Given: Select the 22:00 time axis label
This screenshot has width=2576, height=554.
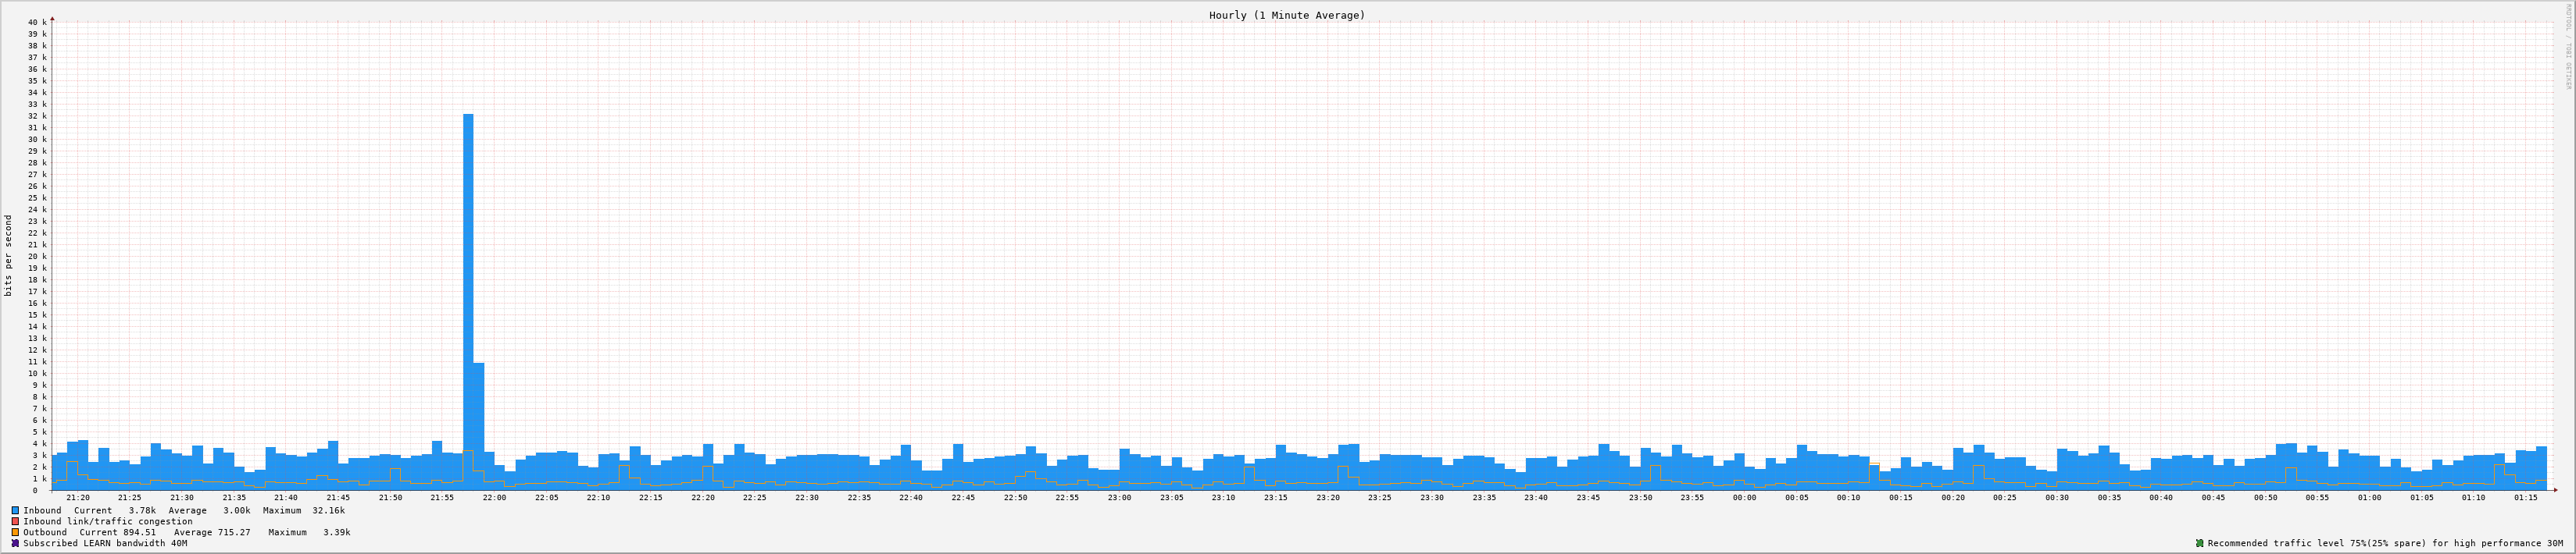Looking at the screenshot, I should (494, 497).
